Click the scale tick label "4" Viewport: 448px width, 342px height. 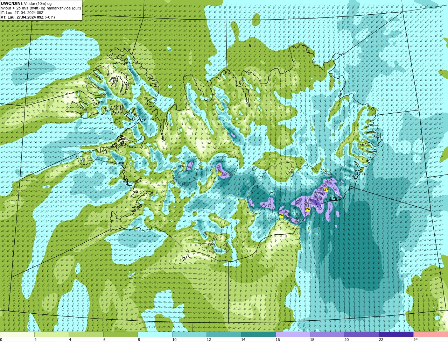click(70, 340)
